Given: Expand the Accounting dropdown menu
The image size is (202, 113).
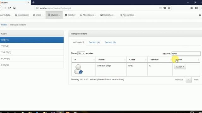Looking at the screenshot, I should coord(128,15).
